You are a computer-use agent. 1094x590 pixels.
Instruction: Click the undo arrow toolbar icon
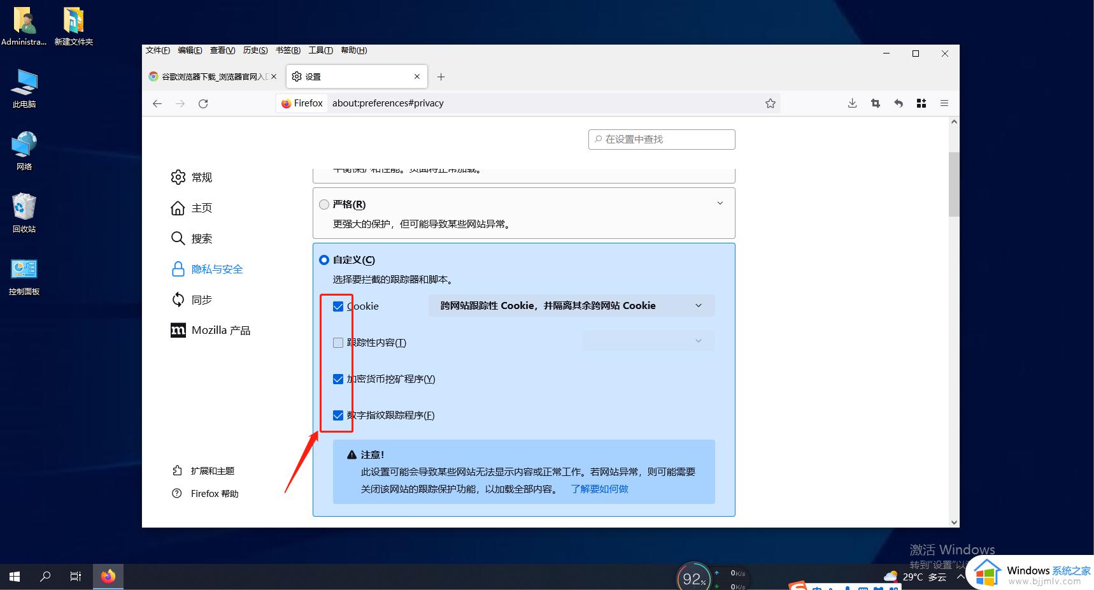click(x=899, y=103)
